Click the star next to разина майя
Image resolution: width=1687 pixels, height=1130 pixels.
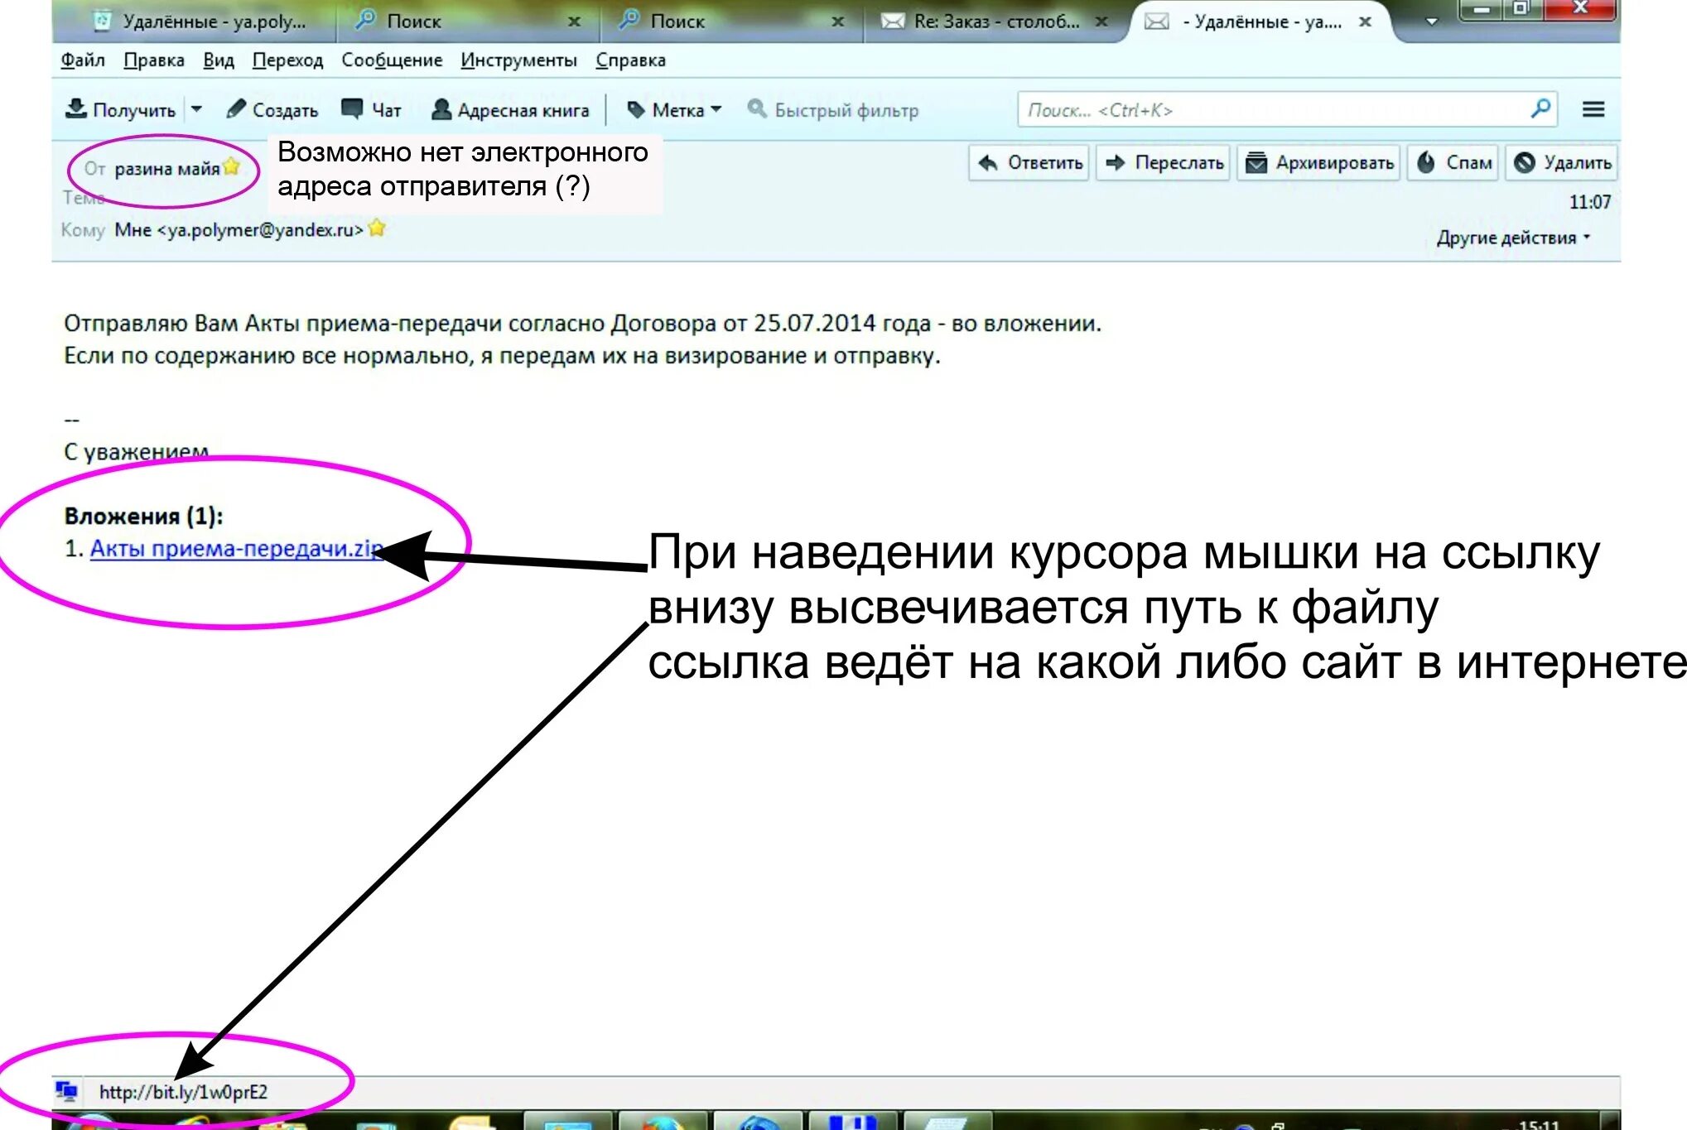tap(231, 166)
